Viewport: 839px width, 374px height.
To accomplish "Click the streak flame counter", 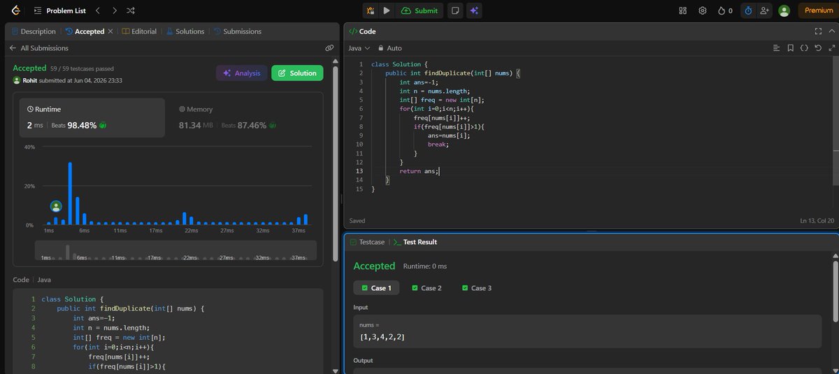I will pos(726,10).
